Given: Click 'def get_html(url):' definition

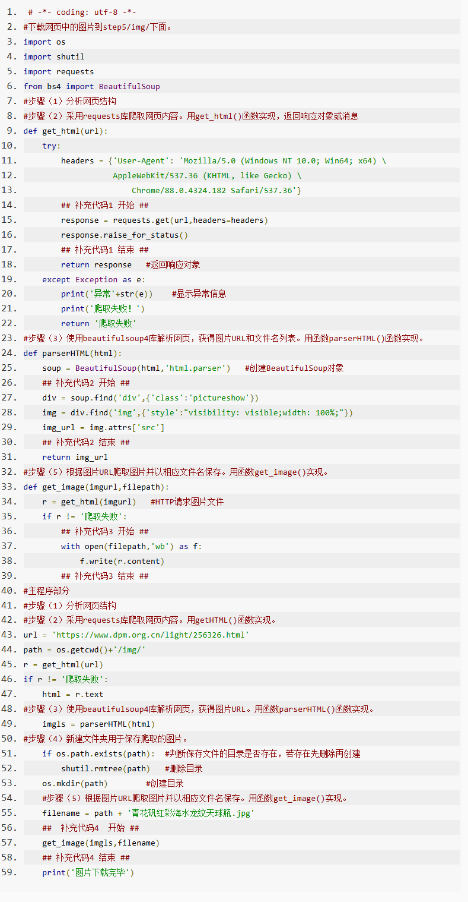Looking at the screenshot, I should click(x=66, y=131).
